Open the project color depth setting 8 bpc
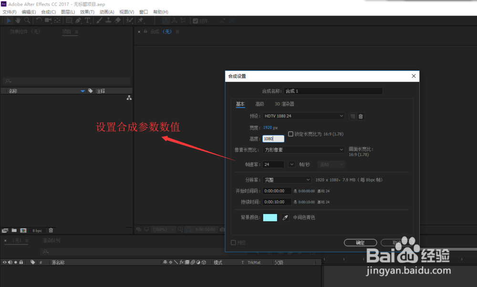477x287 pixels. (37, 230)
